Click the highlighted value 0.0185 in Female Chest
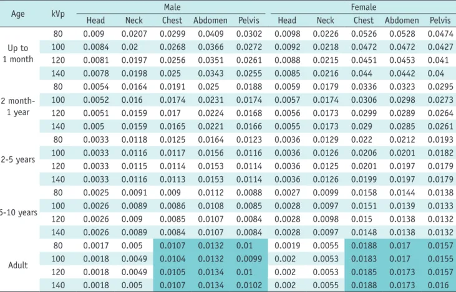The image size is (456, 292). [x=364, y=272]
